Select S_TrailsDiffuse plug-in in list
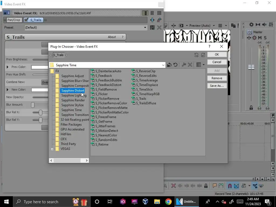 [146, 103]
